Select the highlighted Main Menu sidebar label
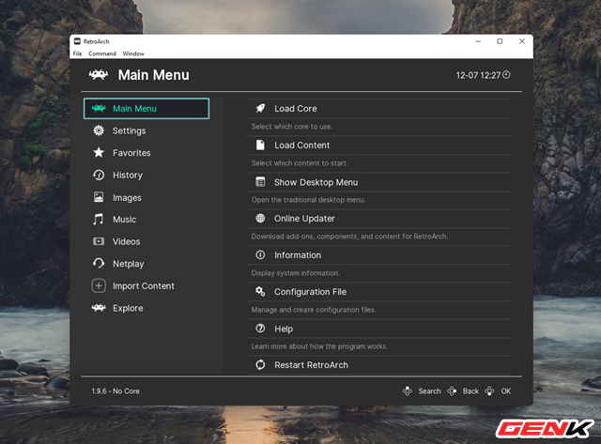The image size is (601, 444). [x=134, y=108]
